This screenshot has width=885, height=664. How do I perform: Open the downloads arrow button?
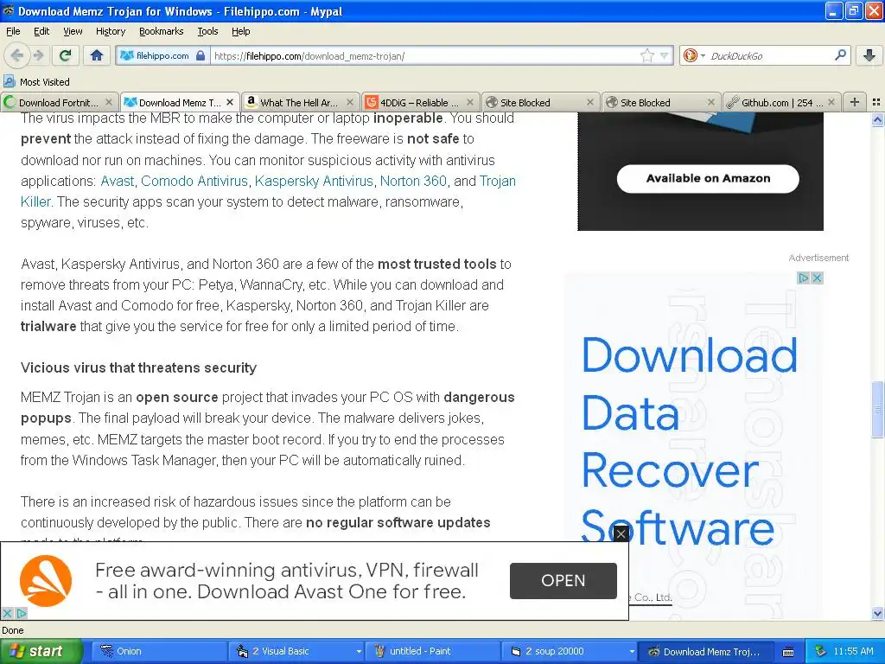click(869, 55)
